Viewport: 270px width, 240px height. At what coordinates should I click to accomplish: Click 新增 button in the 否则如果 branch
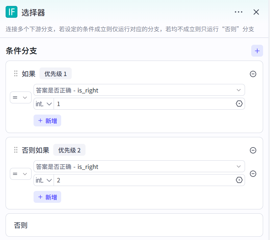pyautogui.click(x=47, y=197)
